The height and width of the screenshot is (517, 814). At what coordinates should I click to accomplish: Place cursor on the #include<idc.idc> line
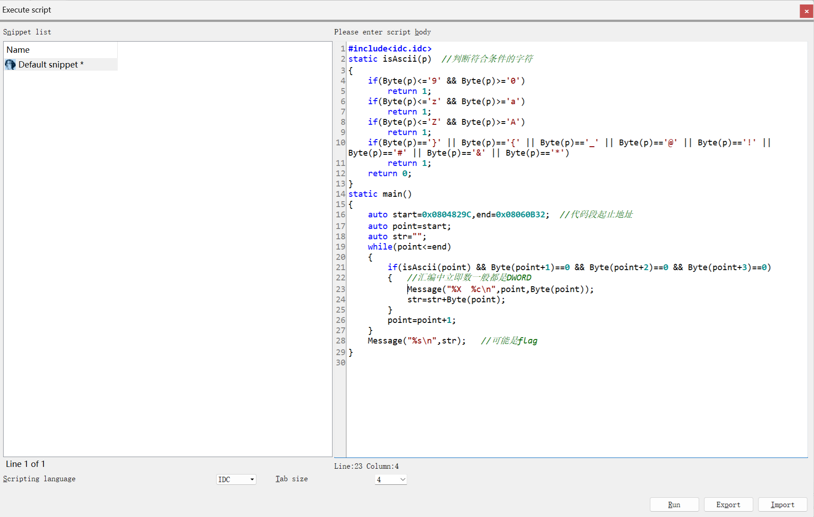coord(390,48)
